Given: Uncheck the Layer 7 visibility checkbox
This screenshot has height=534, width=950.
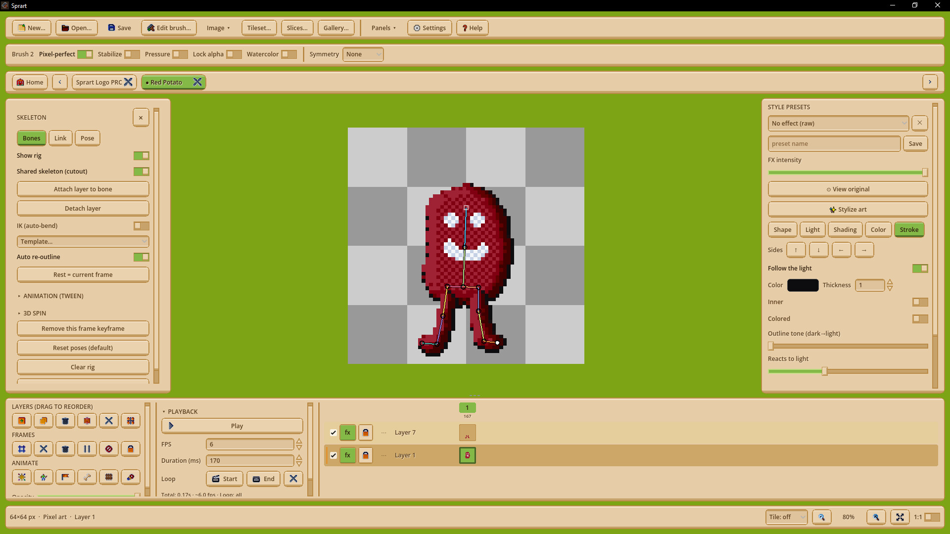Looking at the screenshot, I should (333, 433).
